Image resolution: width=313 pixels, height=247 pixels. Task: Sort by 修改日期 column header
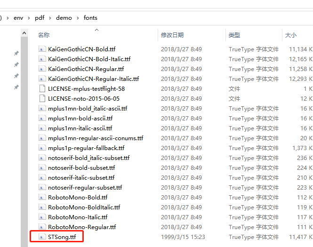tap(172, 35)
